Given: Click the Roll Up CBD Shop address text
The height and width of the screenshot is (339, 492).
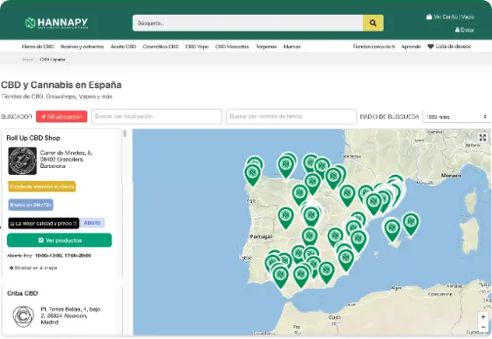Looking at the screenshot, I should click(x=66, y=159).
